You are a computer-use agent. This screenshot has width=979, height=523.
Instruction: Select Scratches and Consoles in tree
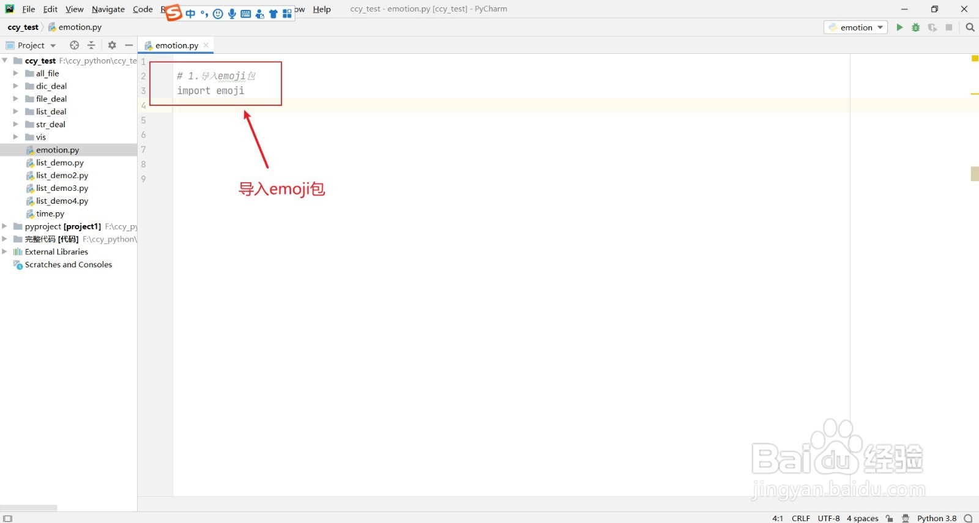tap(69, 265)
